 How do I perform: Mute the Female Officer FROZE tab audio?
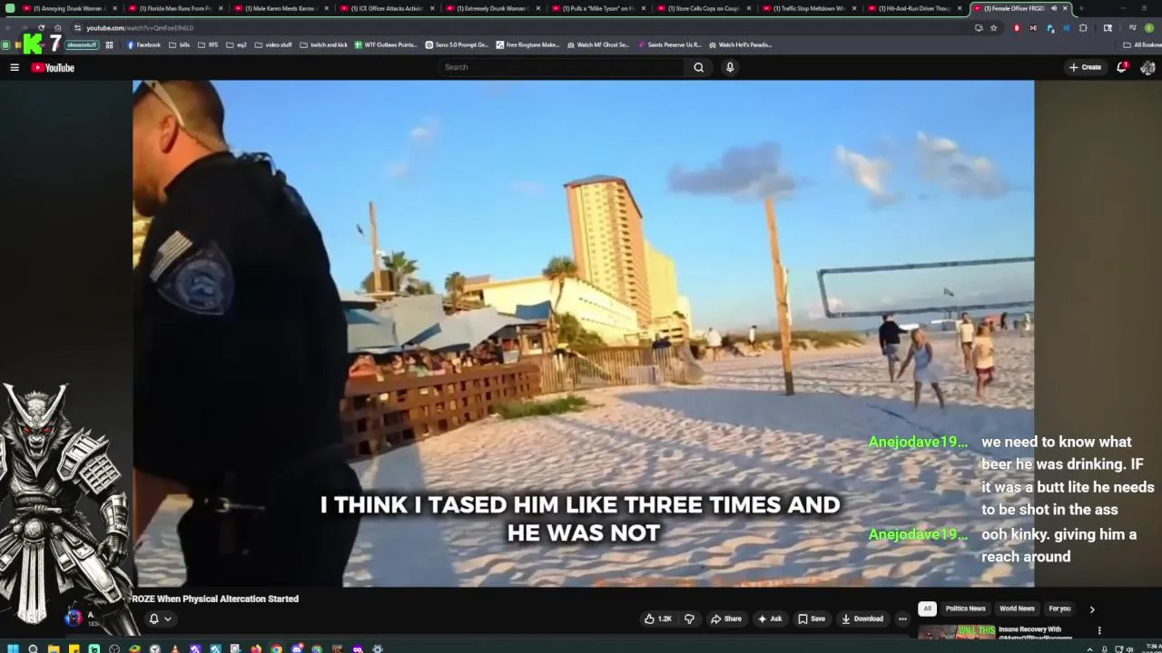pyautogui.click(x=1054, y=8)
